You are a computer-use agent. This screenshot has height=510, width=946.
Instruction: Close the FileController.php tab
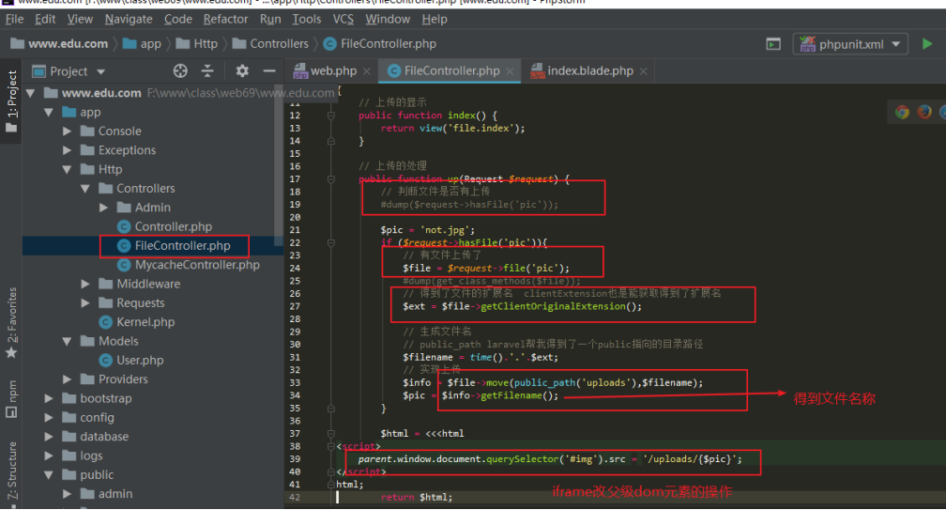click(511, 71)
